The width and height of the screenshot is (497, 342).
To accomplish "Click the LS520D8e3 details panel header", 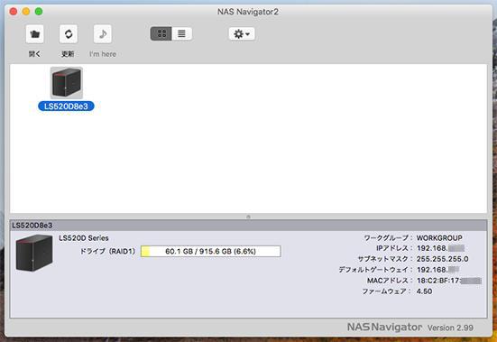I will click(248, 226).
